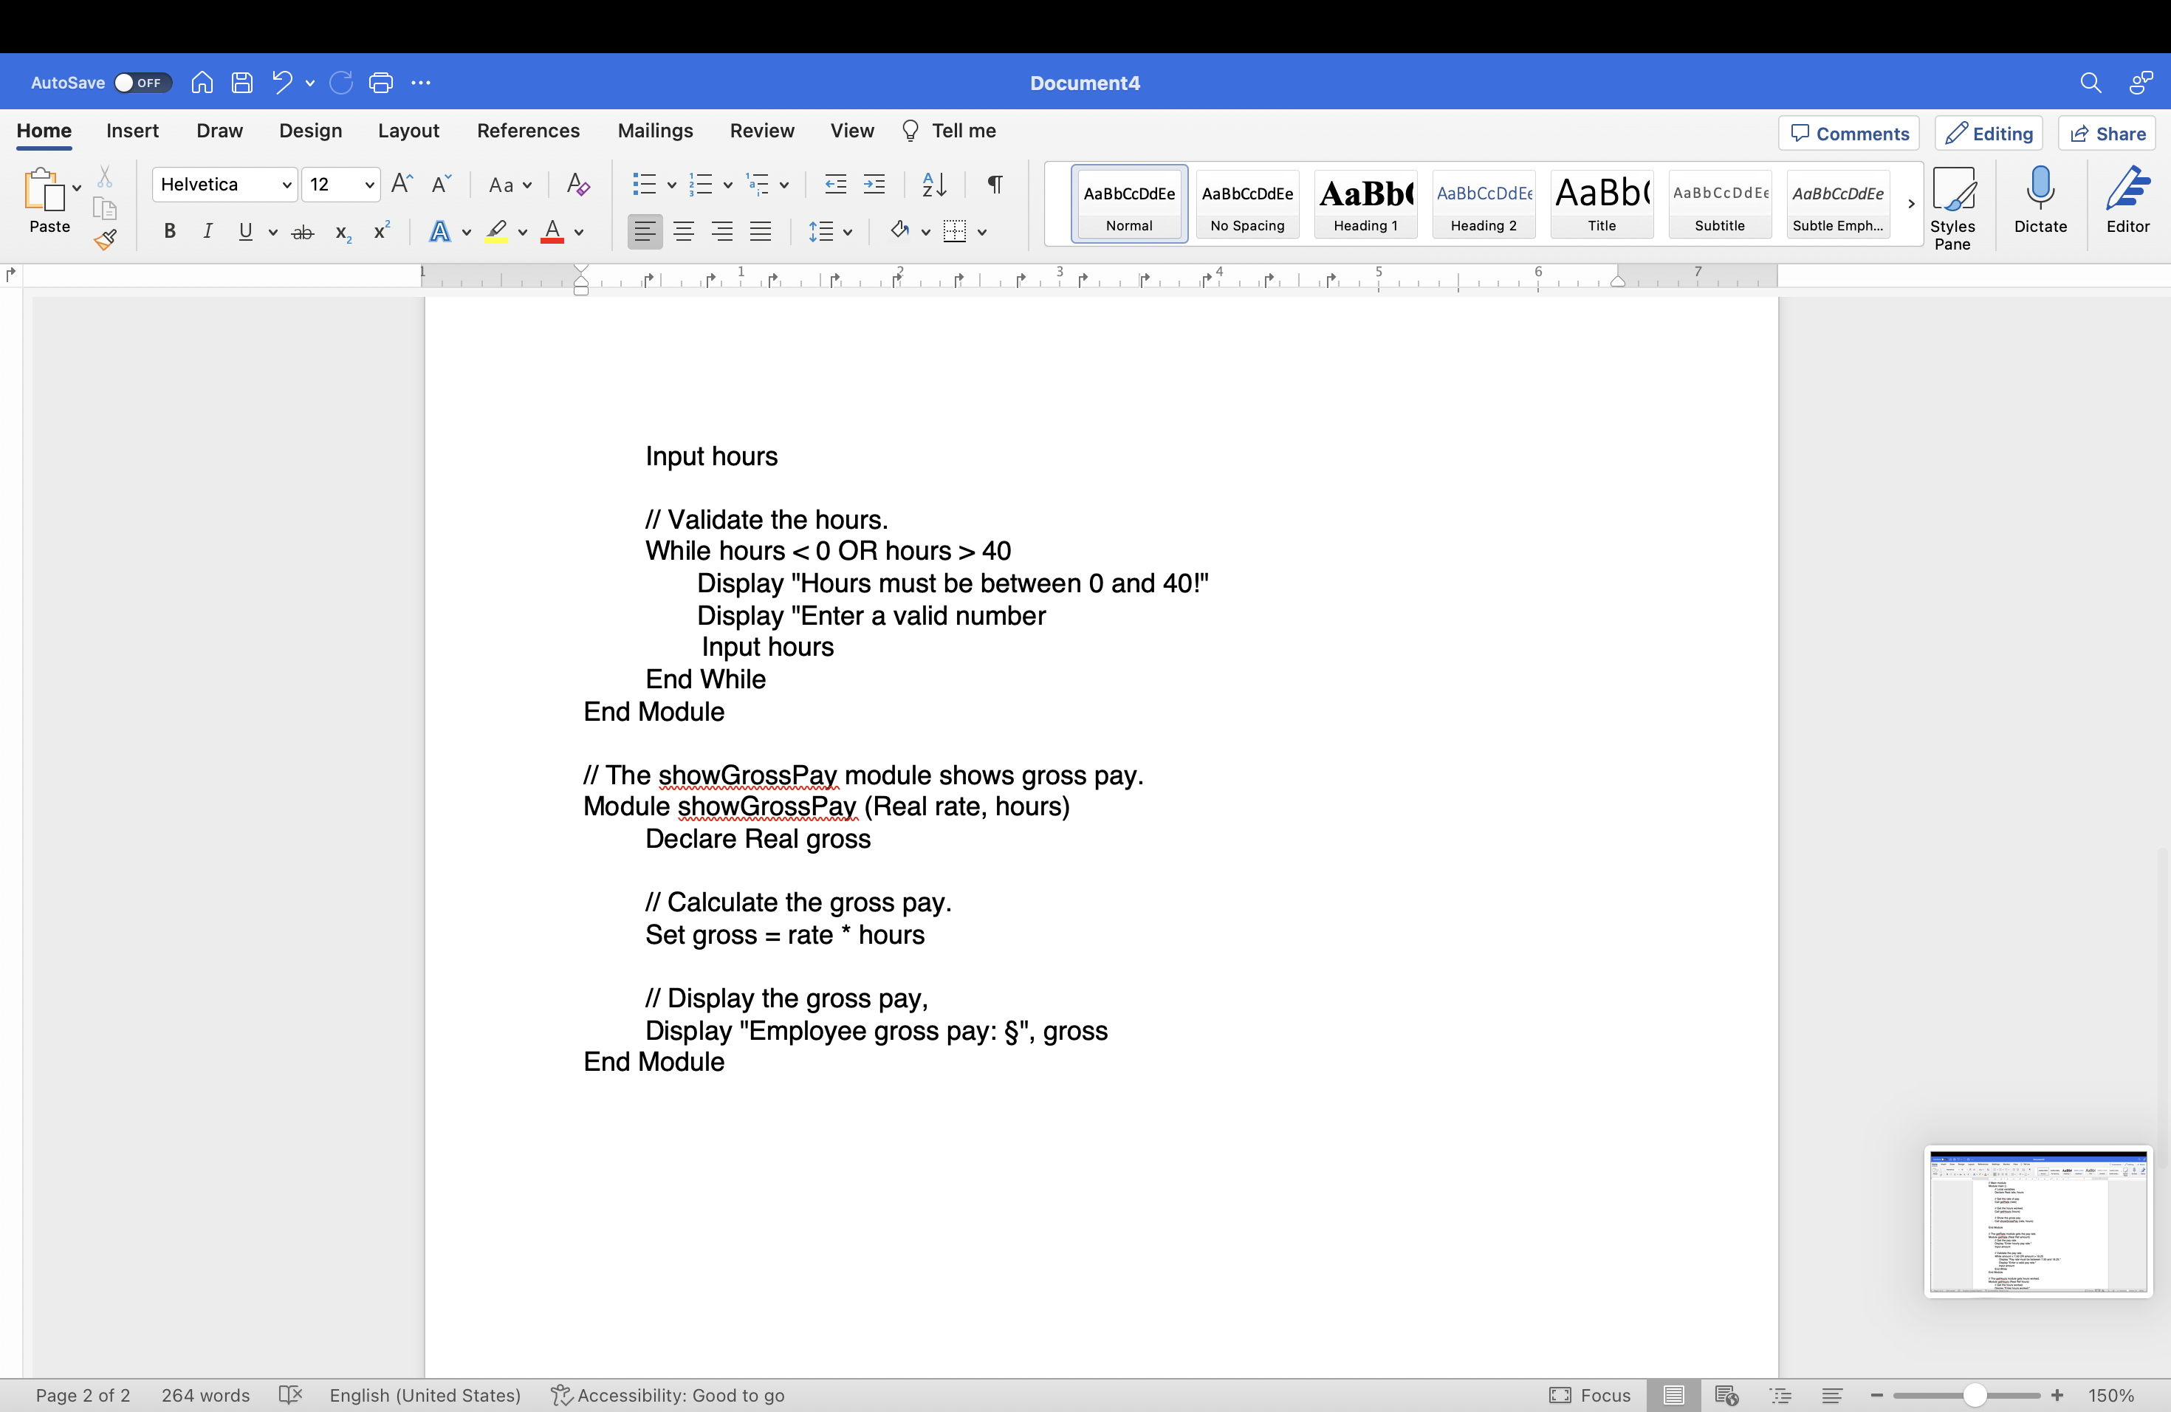Expand the styles gallery arrow

(x=1911, y=205)
